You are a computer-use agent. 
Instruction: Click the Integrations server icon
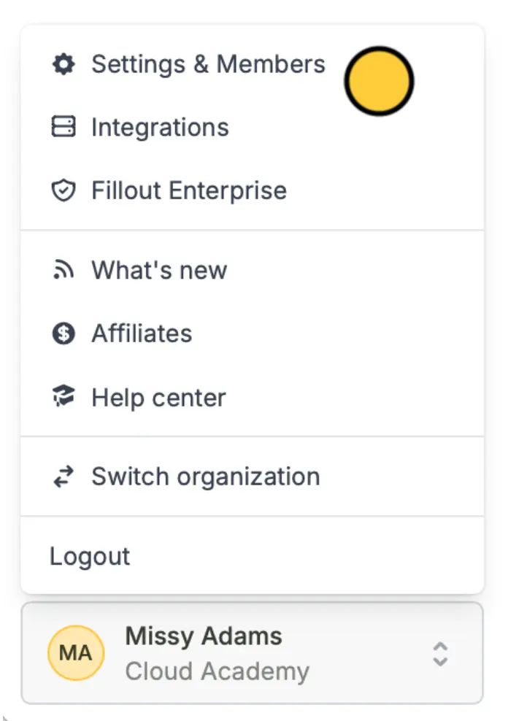(64, 126)
